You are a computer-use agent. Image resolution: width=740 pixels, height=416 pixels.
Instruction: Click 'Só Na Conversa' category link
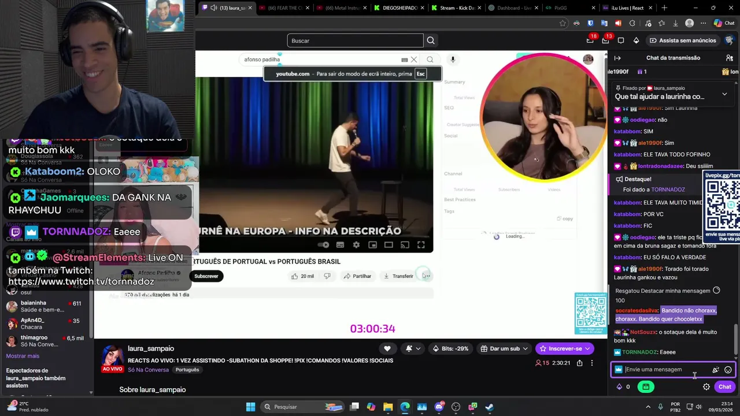click(x=148, y=370)
